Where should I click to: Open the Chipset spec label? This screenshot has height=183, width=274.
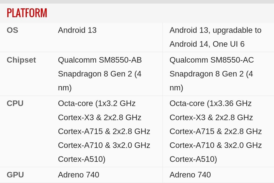pos(21,60)
